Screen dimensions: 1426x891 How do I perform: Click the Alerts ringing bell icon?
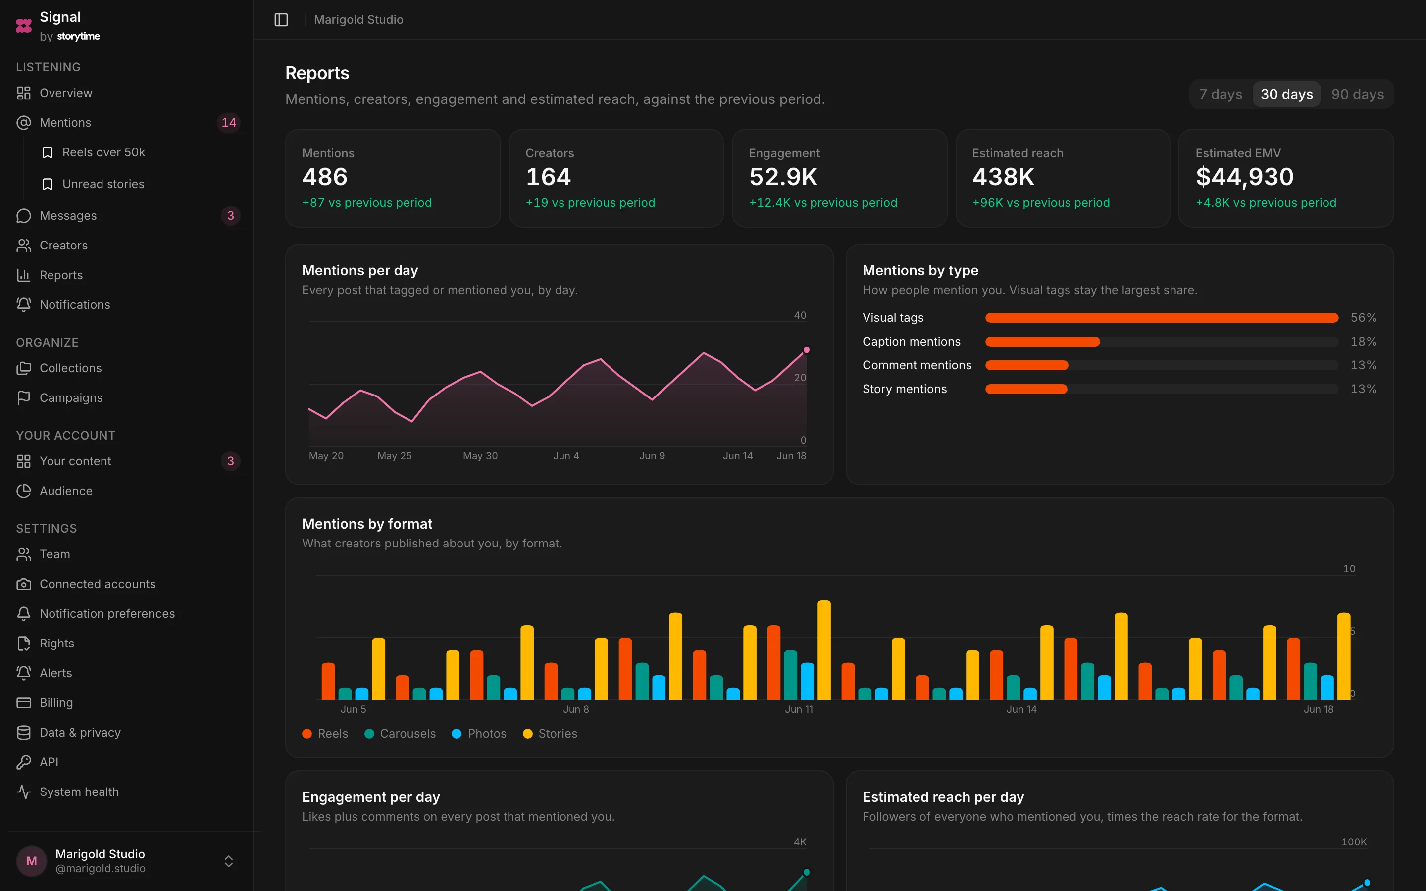pyautogui.click(x=24, y=673)
